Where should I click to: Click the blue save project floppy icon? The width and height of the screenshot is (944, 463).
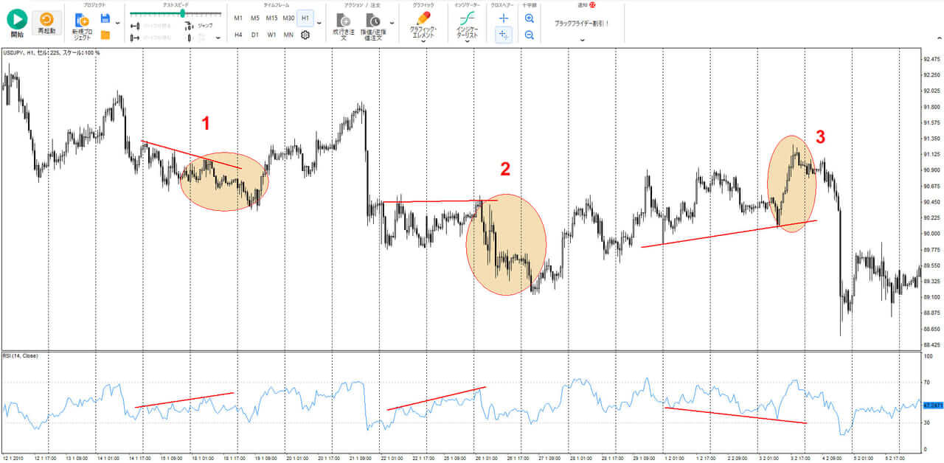pos(105,18)
